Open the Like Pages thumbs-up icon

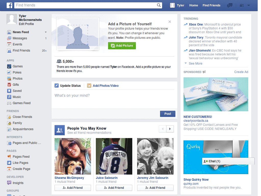(x=9, y=163)
